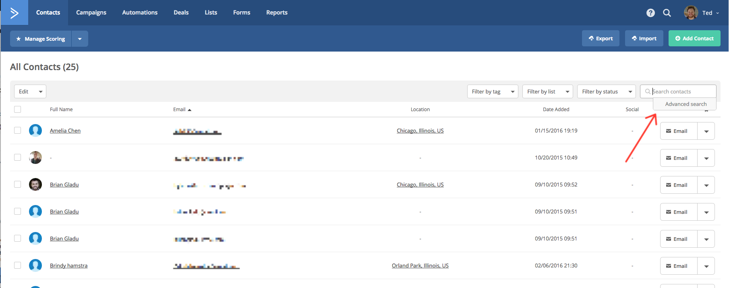
Task: Expand the Manage Scoring dropdown arrow
Action: [80, 39]
